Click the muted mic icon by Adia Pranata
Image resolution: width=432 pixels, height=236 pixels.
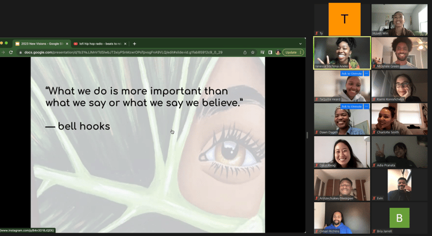pos(374,165)
